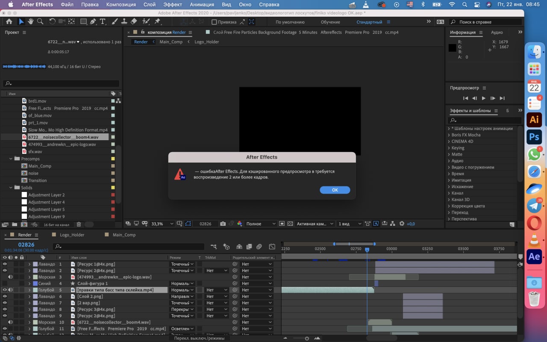This screenshot has width=547, height=342.
Task: Open the Анимация menu
Action: click(x=202, y=5)
